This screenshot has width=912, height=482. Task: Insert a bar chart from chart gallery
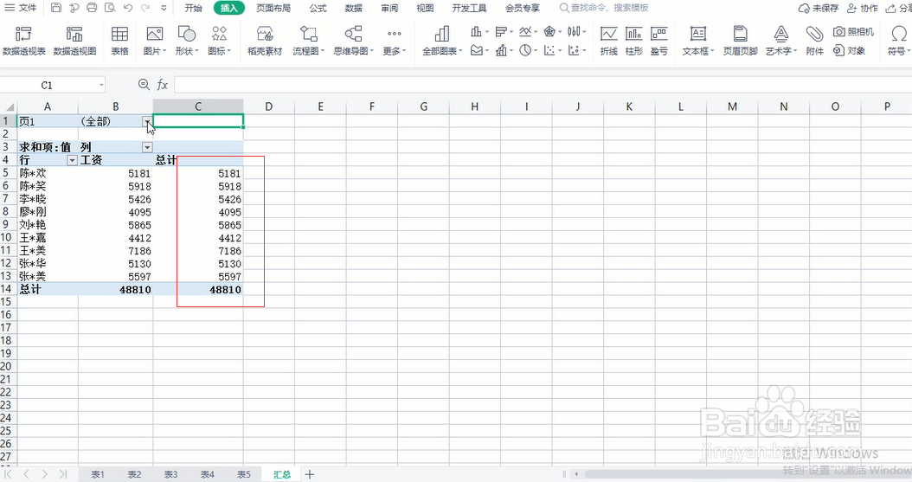tap(503, 31)
